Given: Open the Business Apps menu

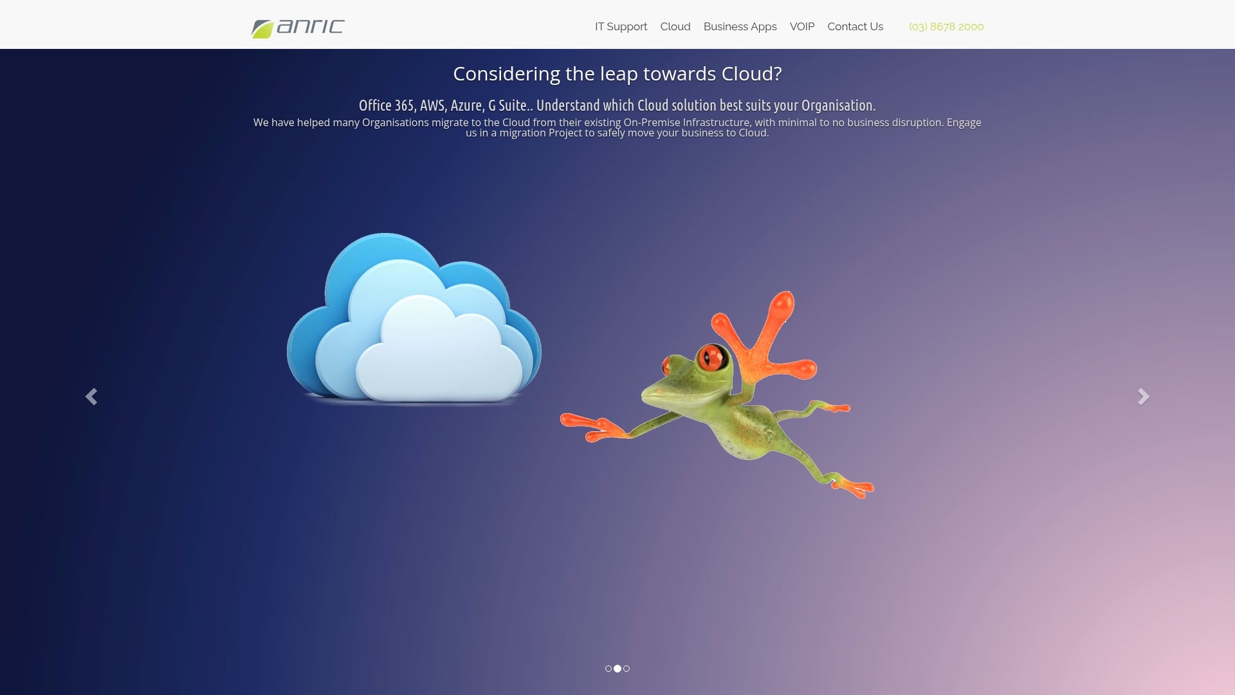Looking at the screenshot, I should pyautogui.click(x=740, y=26).
